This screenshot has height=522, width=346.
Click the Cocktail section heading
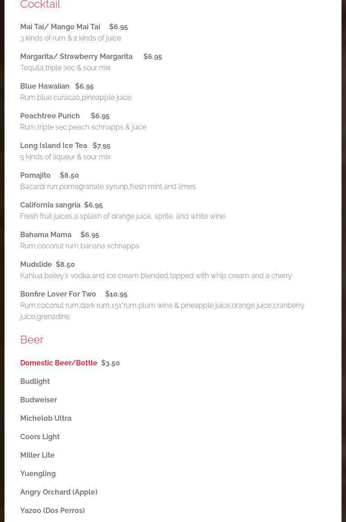pyautogui.click(x=40, y=5)
